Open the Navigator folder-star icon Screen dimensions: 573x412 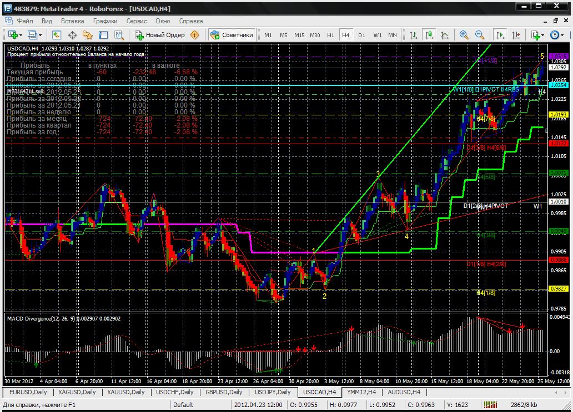[x=88, y=35]
